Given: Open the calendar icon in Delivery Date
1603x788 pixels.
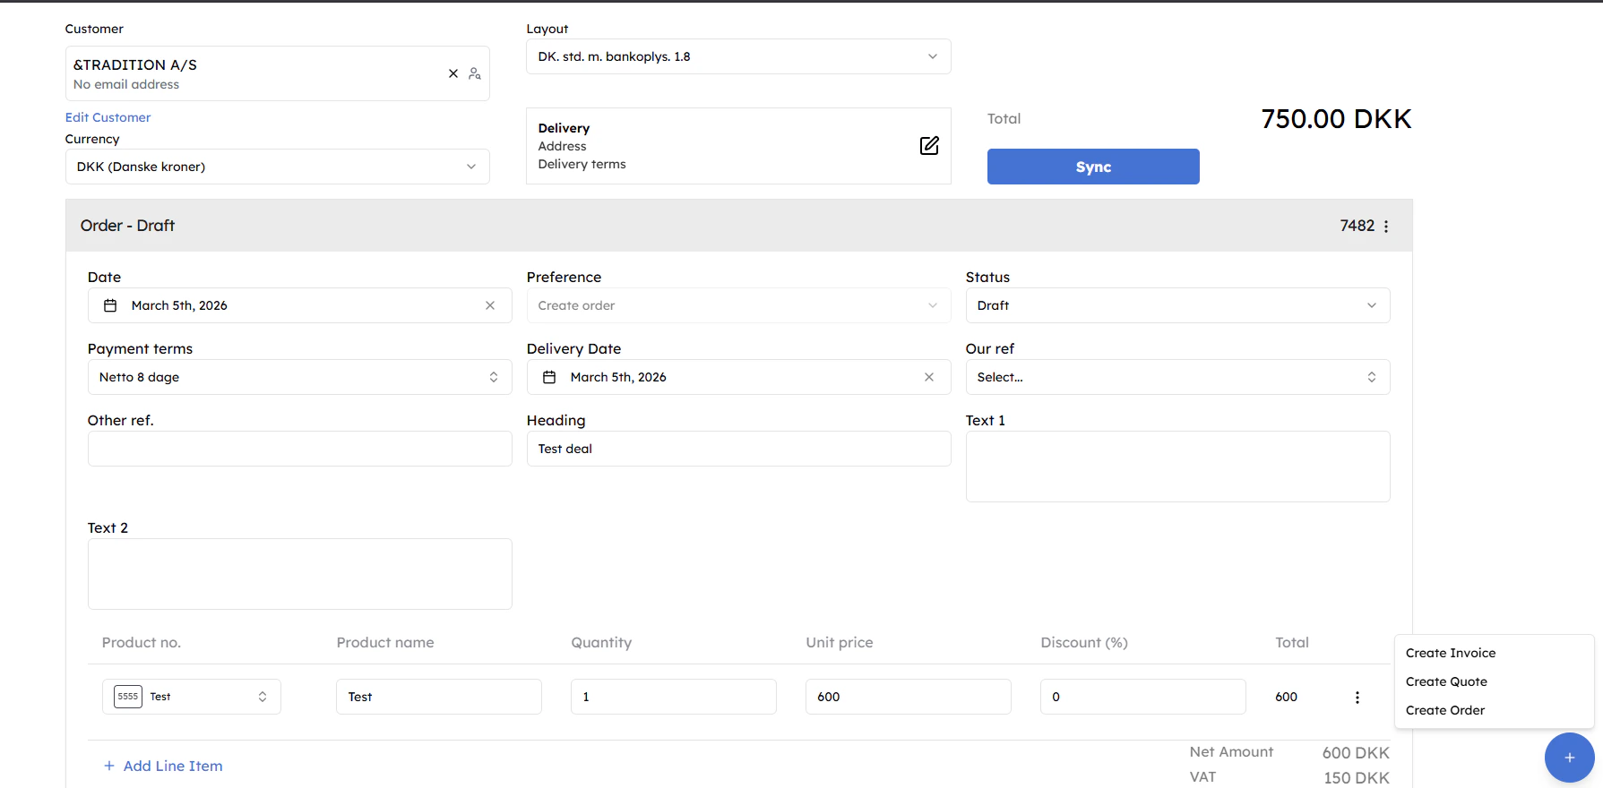Looking at the screenshot, I should (x=549, y=377).
